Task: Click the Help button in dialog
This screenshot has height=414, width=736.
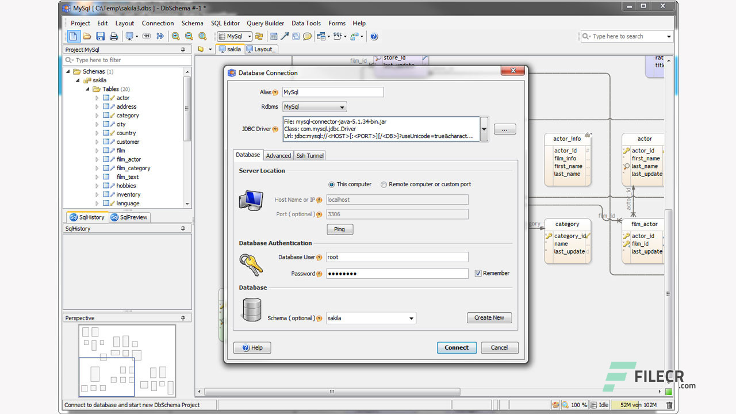Action: [252, 347]
